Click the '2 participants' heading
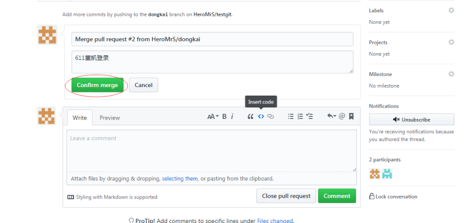 click(385, 160)
